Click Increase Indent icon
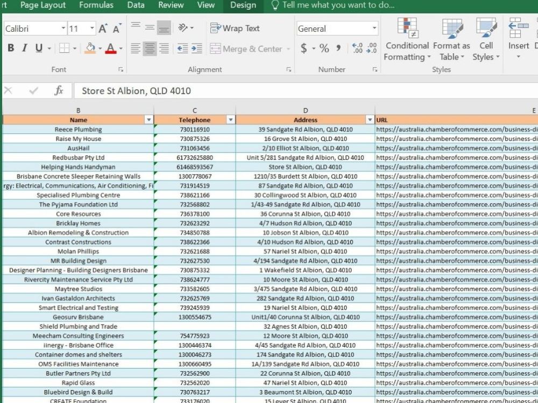 (x=197, y=48)
